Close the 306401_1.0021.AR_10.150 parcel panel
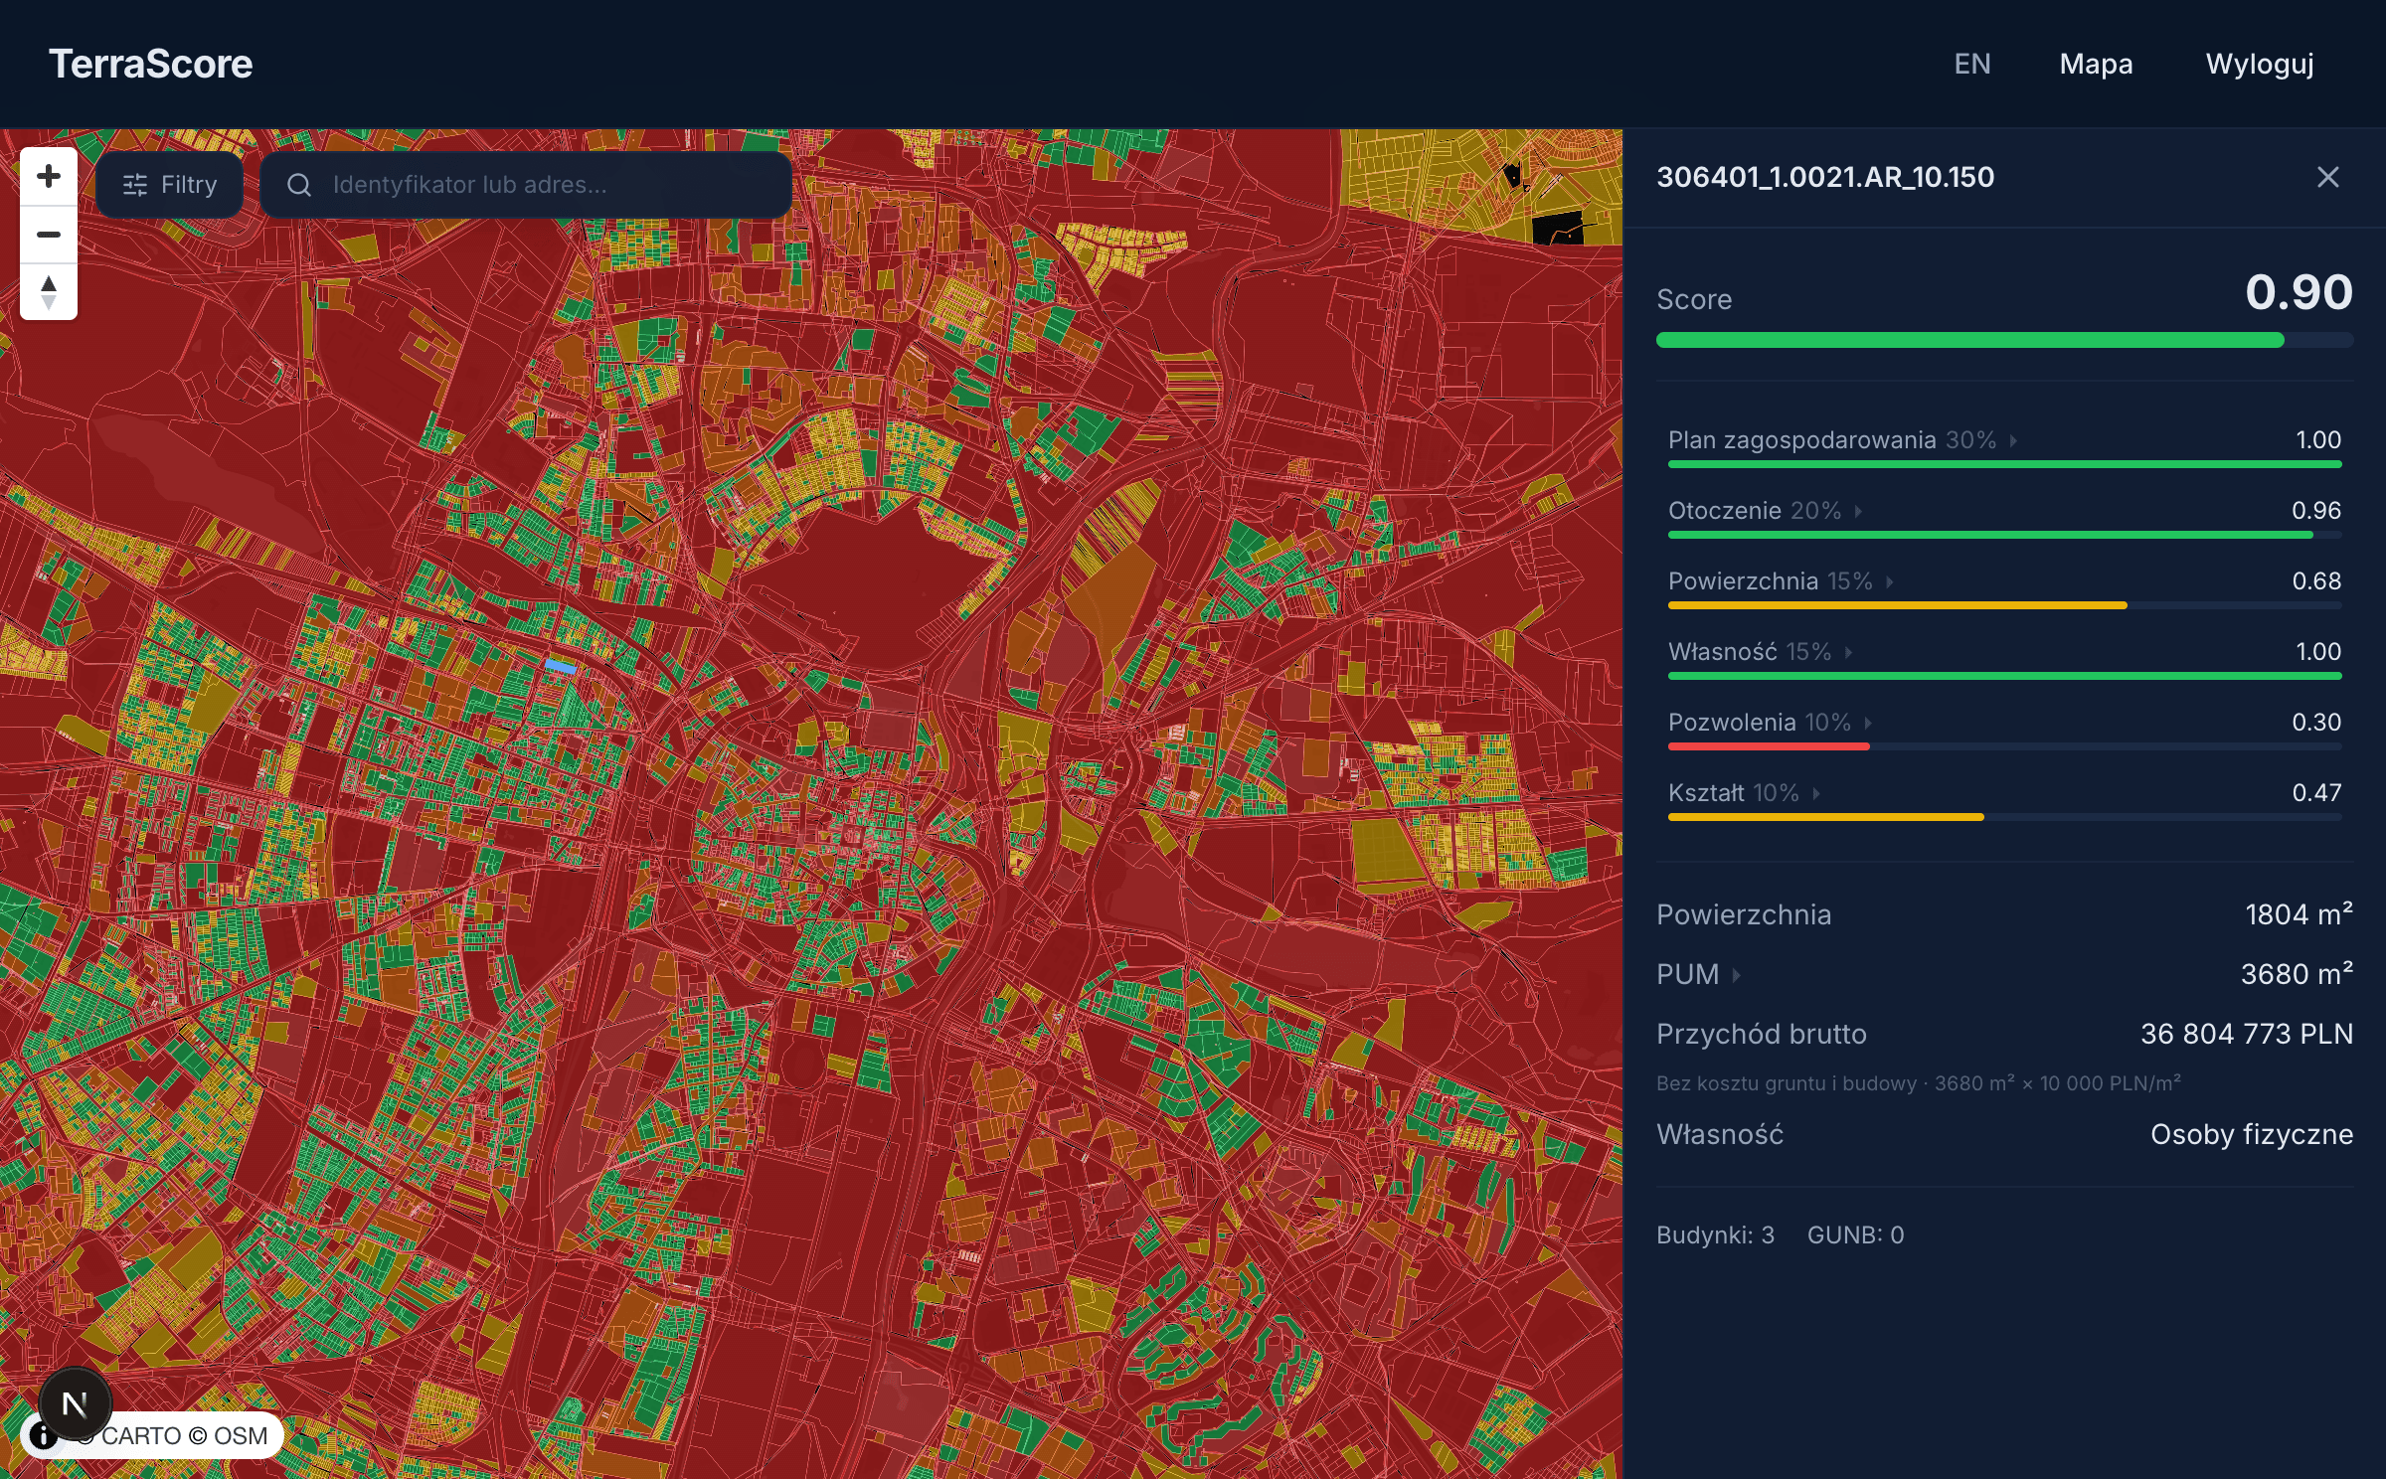 2327,177
